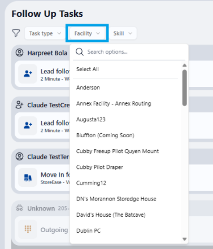This screenshot has width=213, height=249.
Task: Choose David's House (The Batcave)
Action: tap(111, 215)
